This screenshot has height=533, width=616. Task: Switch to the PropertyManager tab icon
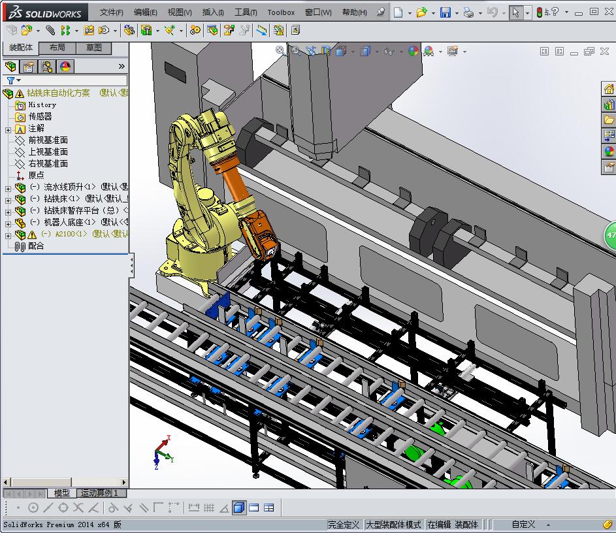[29, 67]
